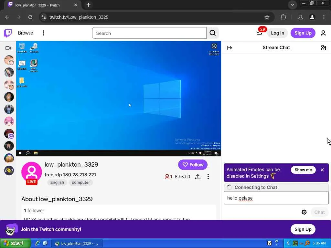
Task: Select the English tag
Action: pyautogui.click(x=57, y=182)
